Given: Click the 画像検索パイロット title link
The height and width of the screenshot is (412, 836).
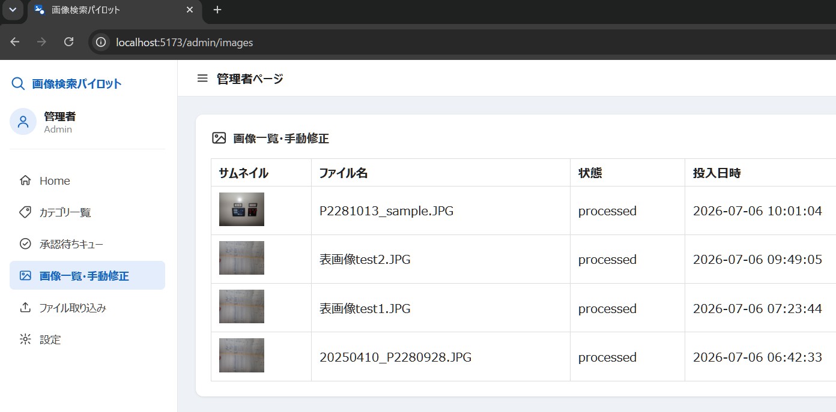Looking at the screenshot, I should click(77, 84).
